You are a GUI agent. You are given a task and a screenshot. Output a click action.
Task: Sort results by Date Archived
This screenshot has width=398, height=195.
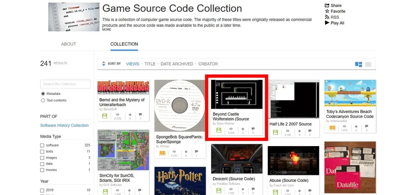[x=177, y=64]
